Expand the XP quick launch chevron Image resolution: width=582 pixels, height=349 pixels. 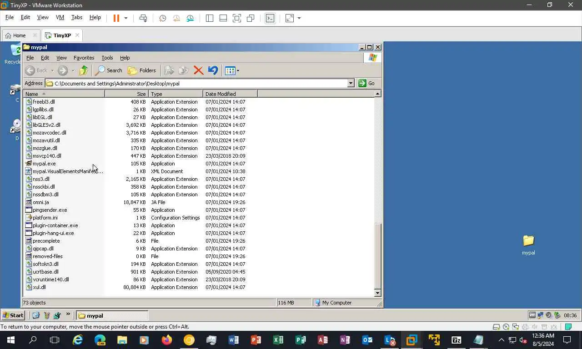click(x=68, y=314)
